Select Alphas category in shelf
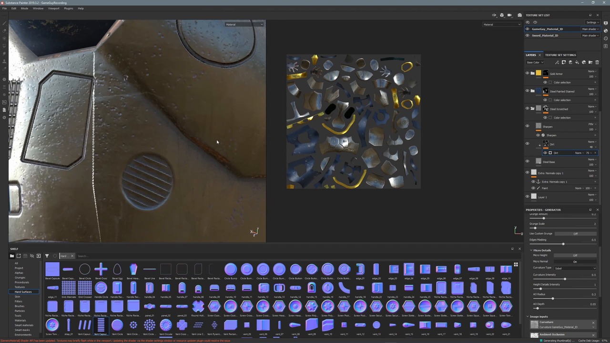The image size is (610, 343). point(19,272)
